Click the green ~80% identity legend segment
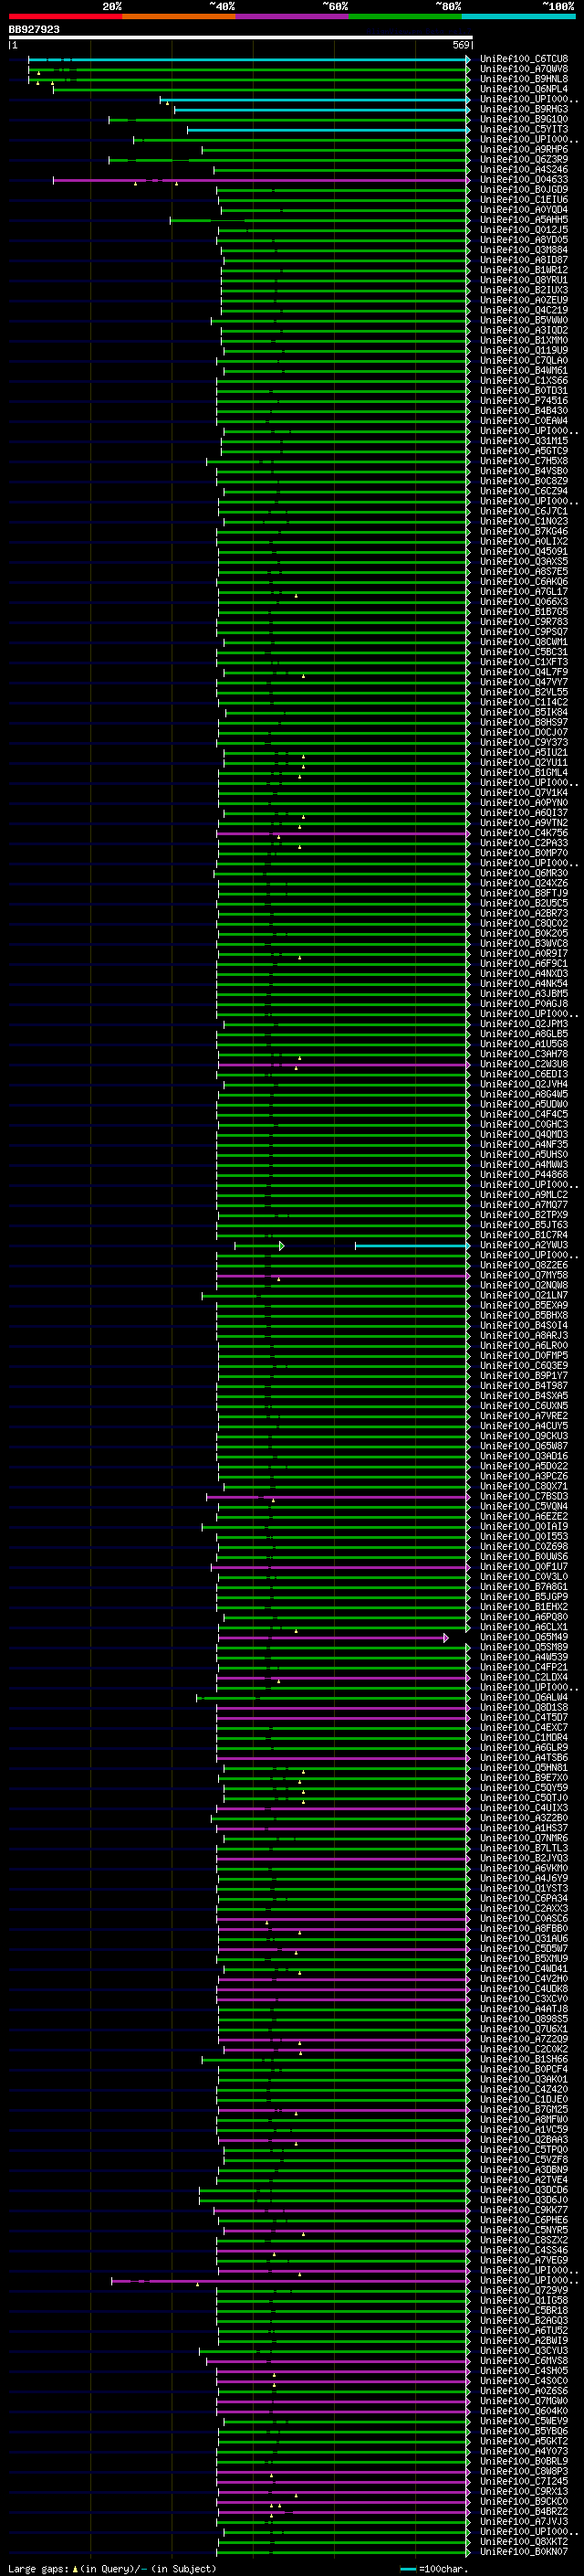The image size is (584, 2576). click(405, 16)
